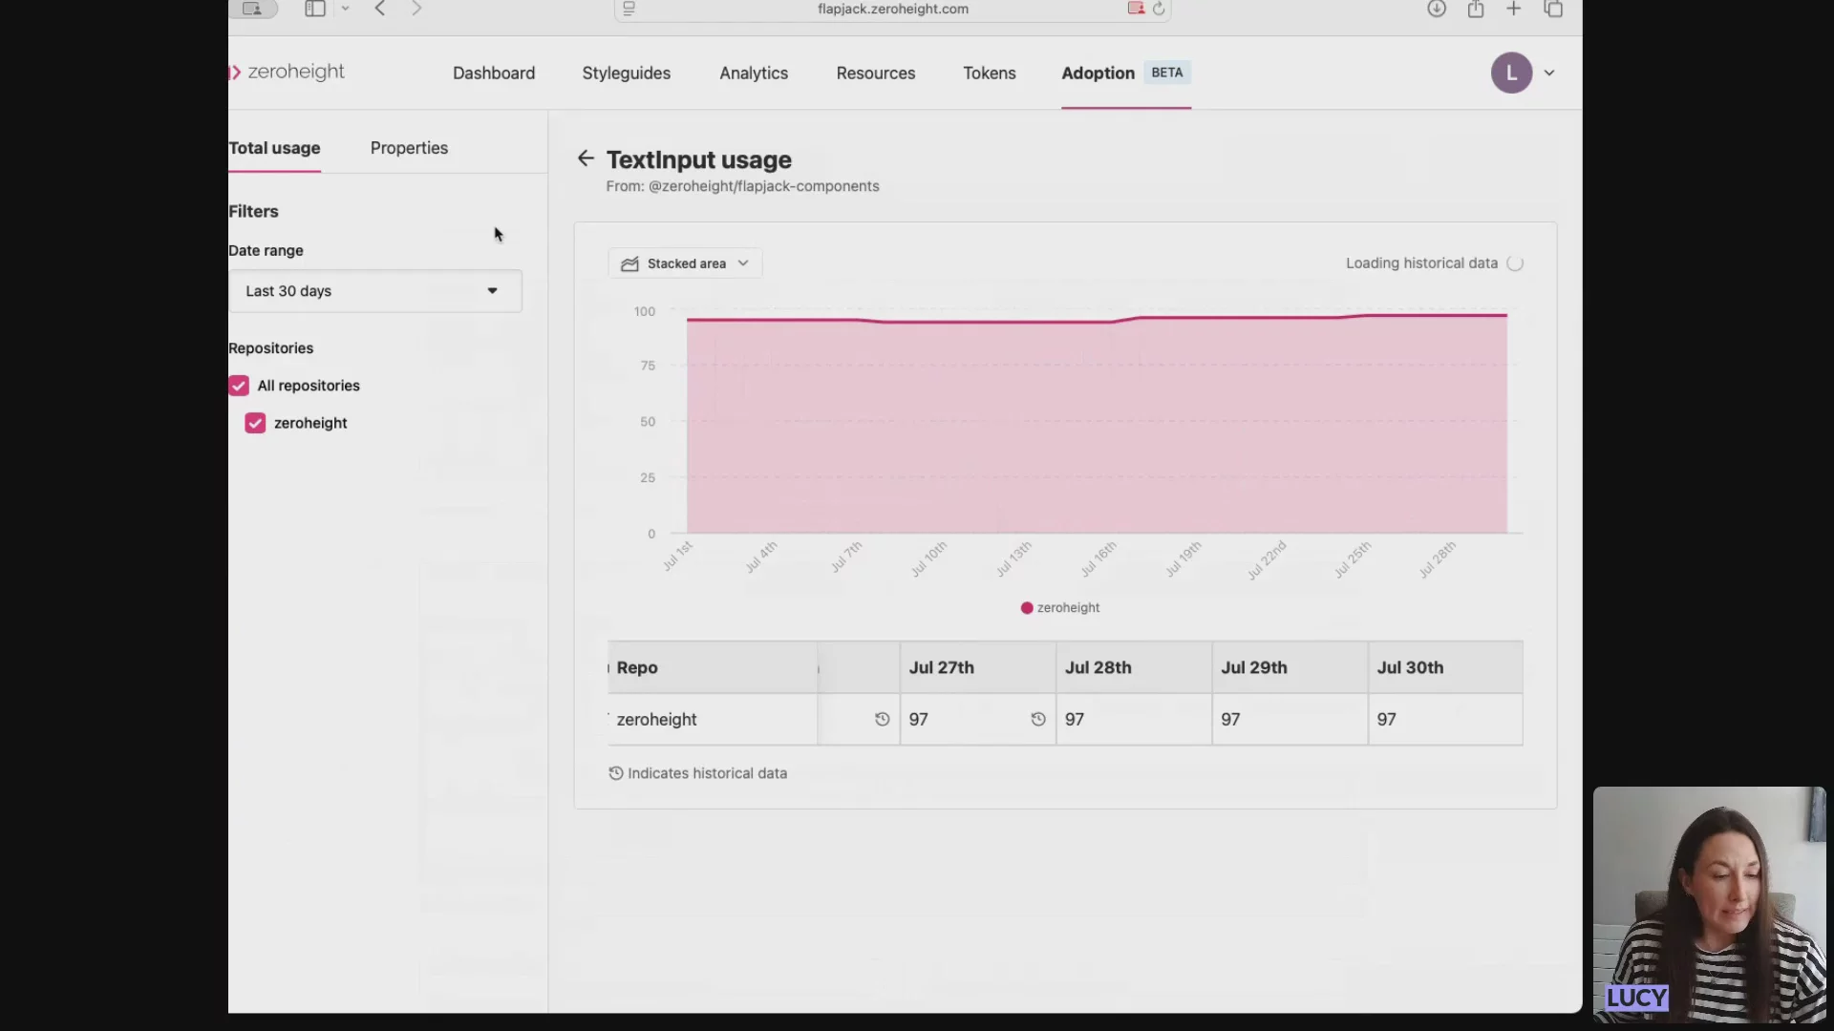The height and width of the screenshot is (1031, 1834).
Task: Open a new tab with plus icon
Action: [1514, 9]
